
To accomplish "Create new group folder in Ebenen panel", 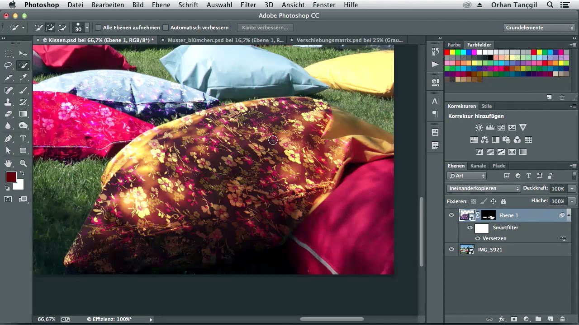I will click(x=538, y=319).
